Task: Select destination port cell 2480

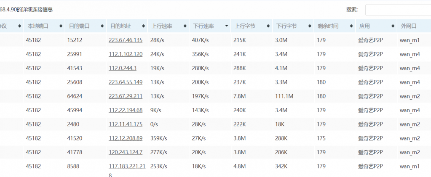Action: pyautogui.click(x=73, y=124)
